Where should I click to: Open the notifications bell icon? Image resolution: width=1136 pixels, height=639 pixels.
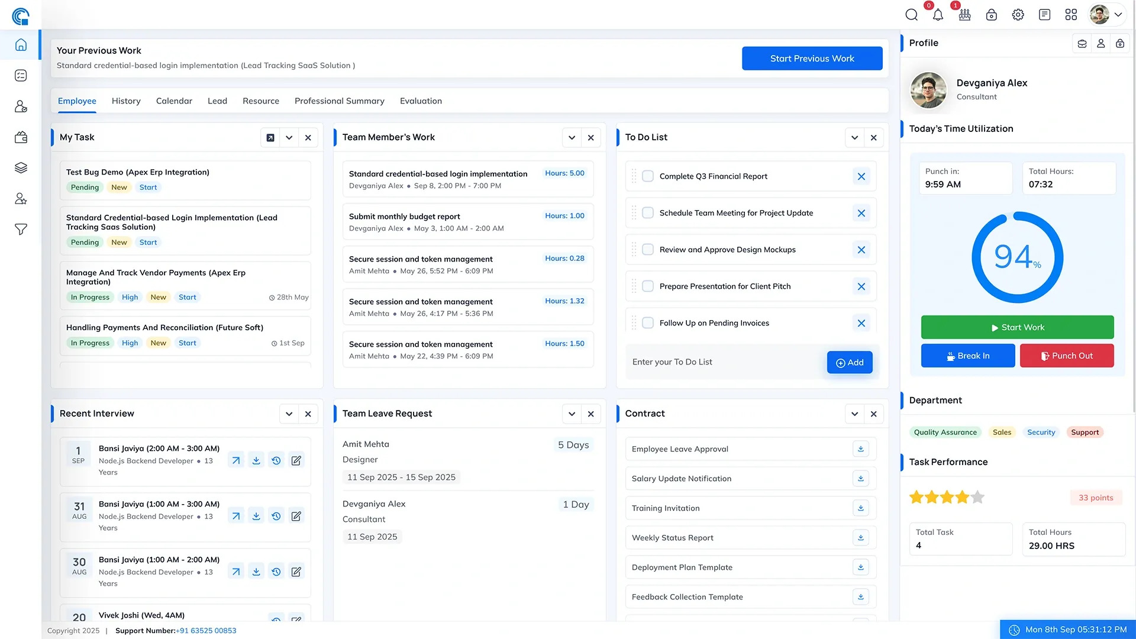coord(938,15)
